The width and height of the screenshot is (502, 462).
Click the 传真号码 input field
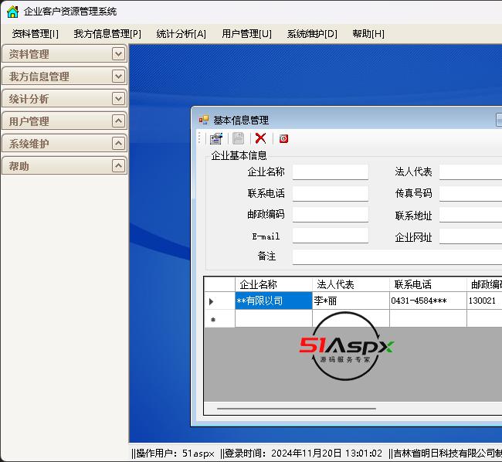click(470, 193)
